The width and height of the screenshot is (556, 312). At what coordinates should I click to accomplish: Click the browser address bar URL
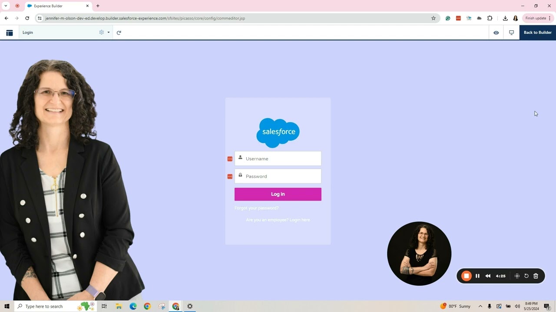145,18
